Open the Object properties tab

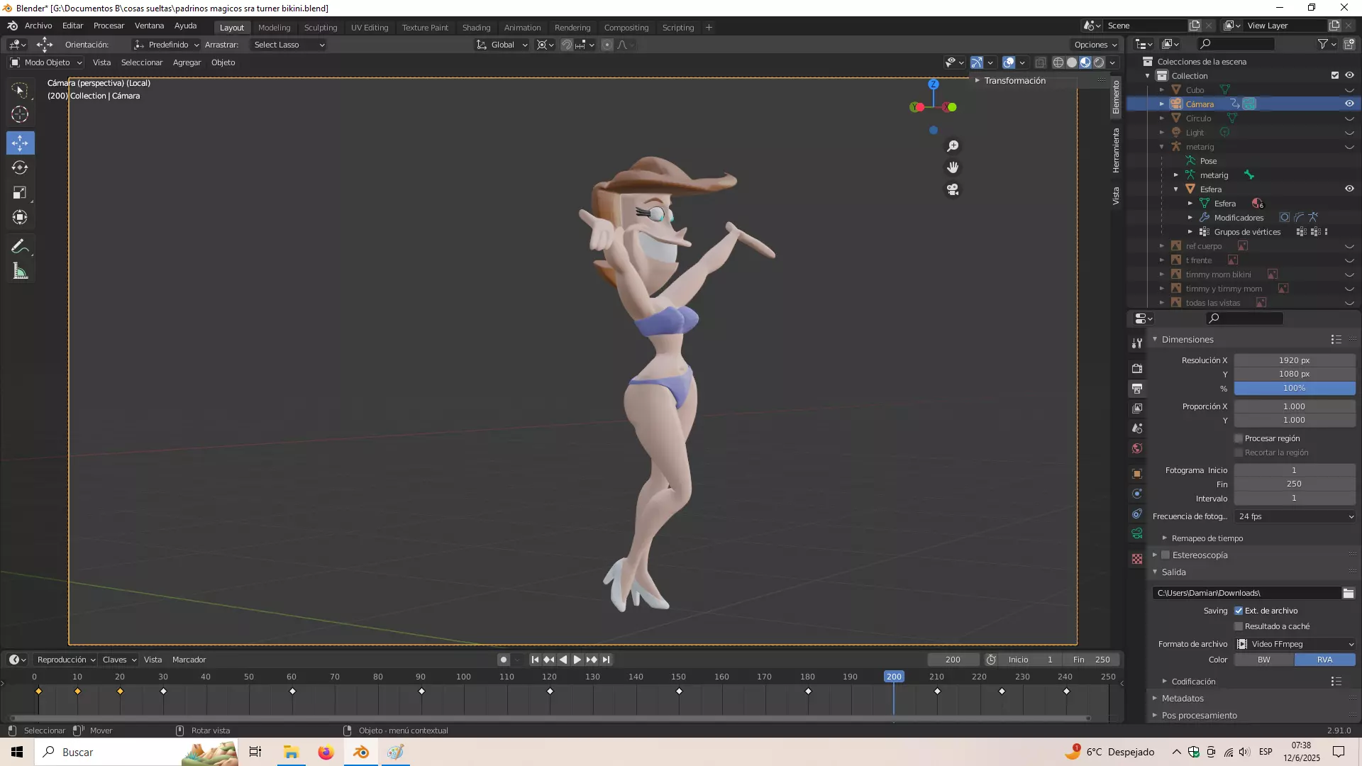(1137, 474)
